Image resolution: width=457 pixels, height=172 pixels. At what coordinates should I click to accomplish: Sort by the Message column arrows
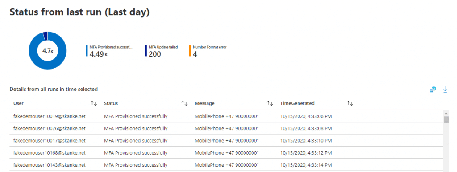pos(270,103)
